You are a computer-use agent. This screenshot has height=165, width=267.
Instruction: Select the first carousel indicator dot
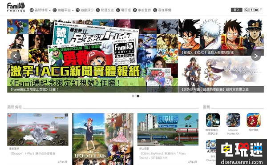click(133, 96)
